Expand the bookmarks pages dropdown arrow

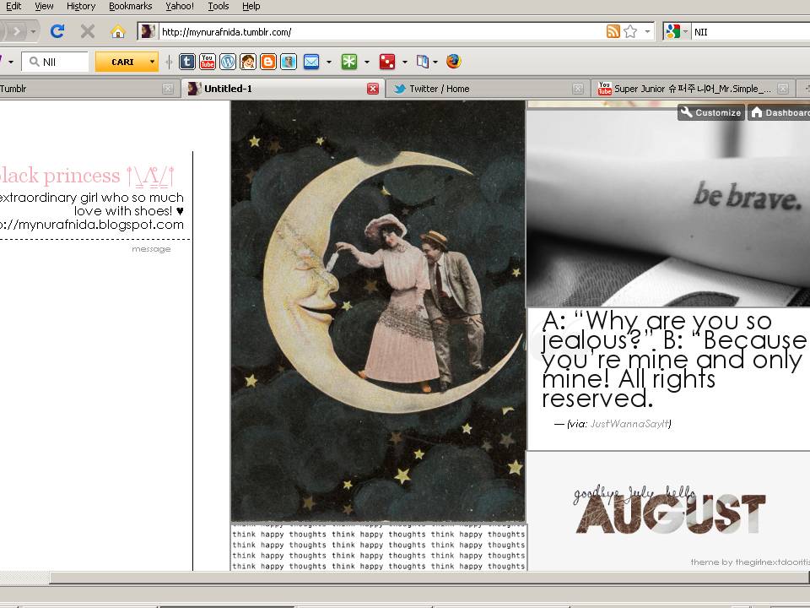pyautogui.click(x=435, y=62)
